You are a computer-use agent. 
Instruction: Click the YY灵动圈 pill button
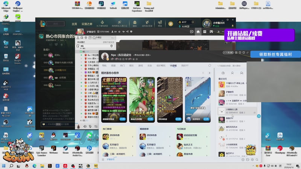coord(228,53)
